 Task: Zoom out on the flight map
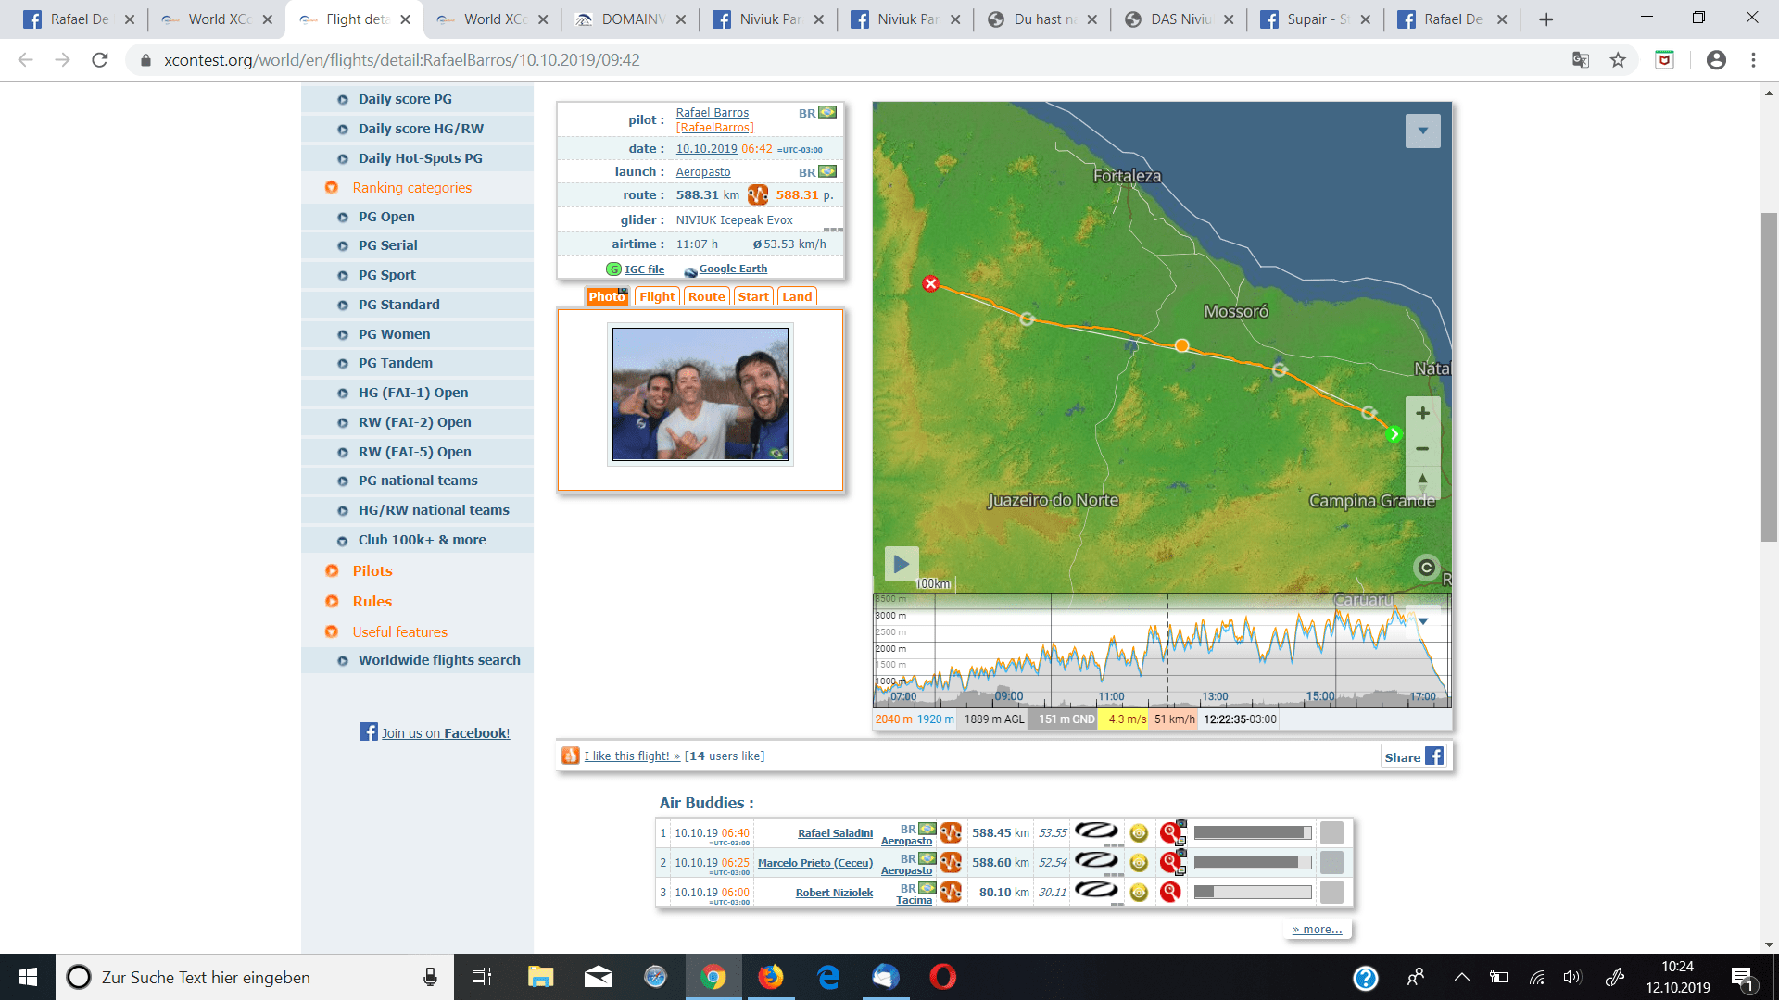pos(1422,449)
